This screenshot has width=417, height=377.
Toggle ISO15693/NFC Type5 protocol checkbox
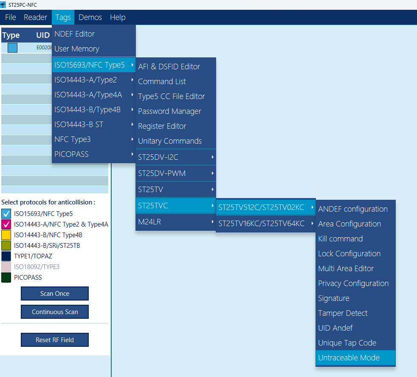6,213
